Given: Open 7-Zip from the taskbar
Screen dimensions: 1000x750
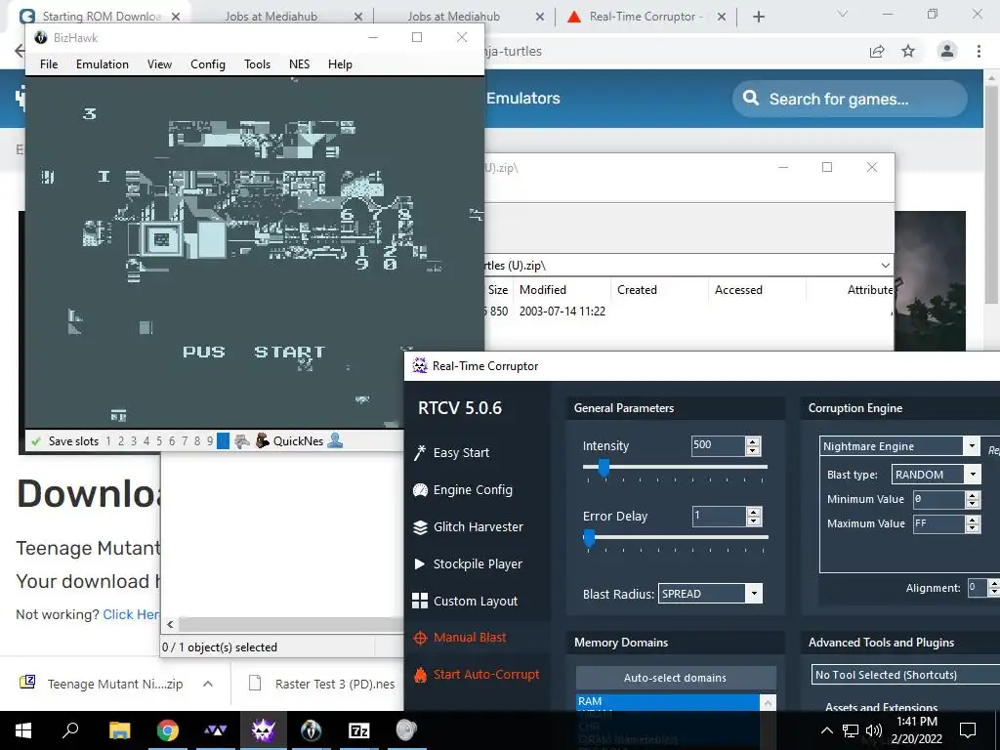Looking at the screenshot, I should click(x=359, y=730).
